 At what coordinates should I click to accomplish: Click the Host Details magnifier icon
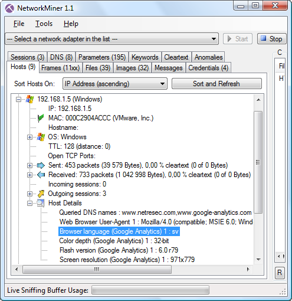click(x=41, y=203)
